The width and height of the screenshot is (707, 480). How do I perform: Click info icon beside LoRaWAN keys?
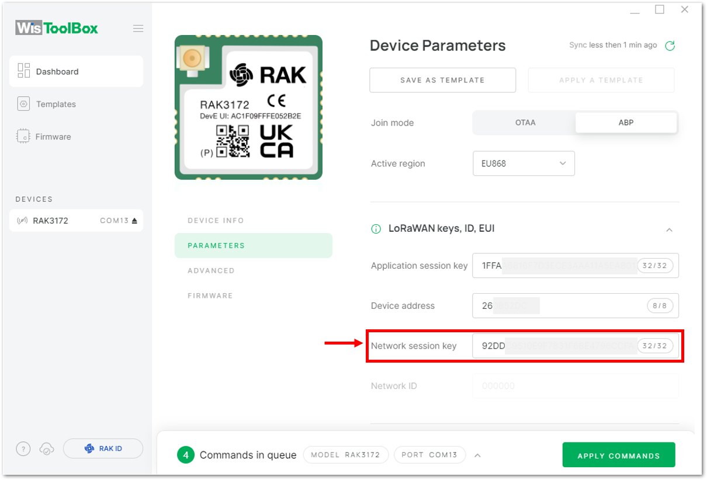(376, 229)
